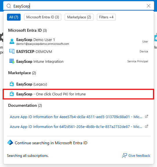Viewport: 157px width, 167px height.
Task: Click the Microsoft Entra ID diamond icon
Action: click(x=10, y=142)
